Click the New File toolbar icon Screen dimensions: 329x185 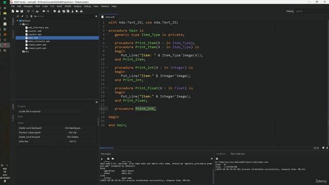pyautogui.click(x=13, y=11)
